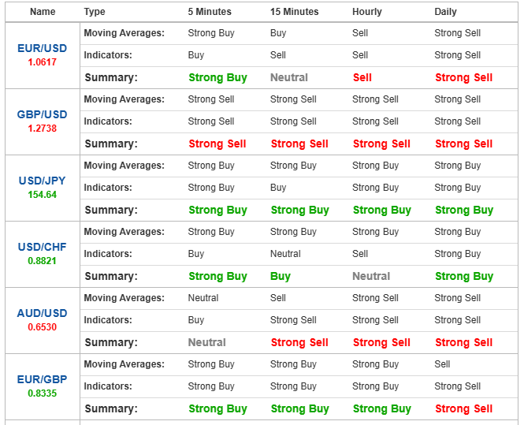Click EUR/GBP Daily Strong Sell summary
The image size is (524, 425).
(x=463, y=408)
